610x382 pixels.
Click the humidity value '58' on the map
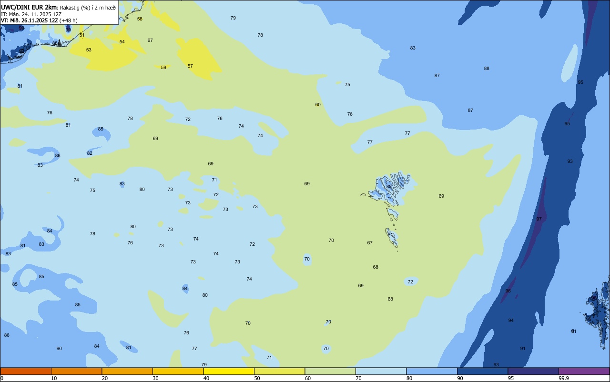(x=140, y=19)
